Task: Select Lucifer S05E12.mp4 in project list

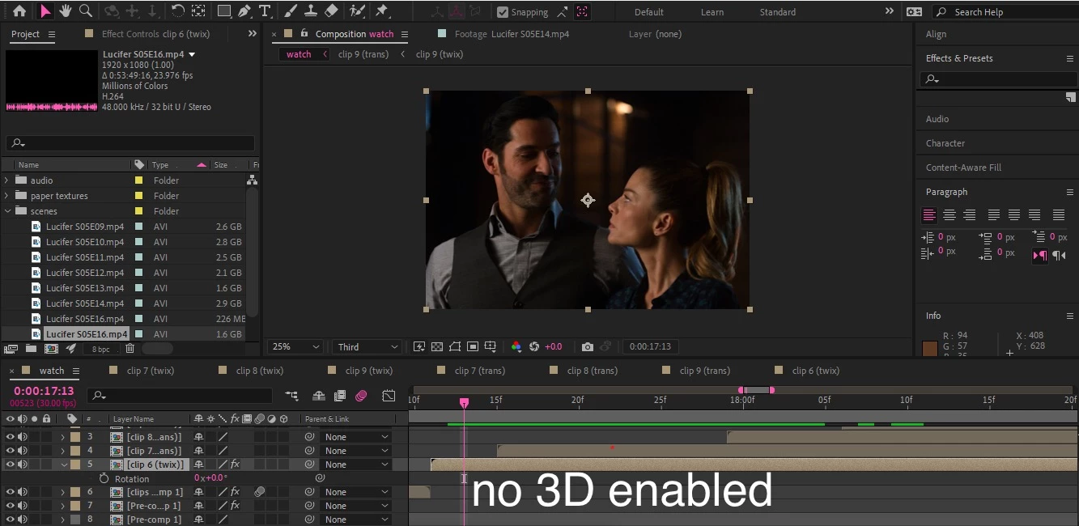Action: 85,273
